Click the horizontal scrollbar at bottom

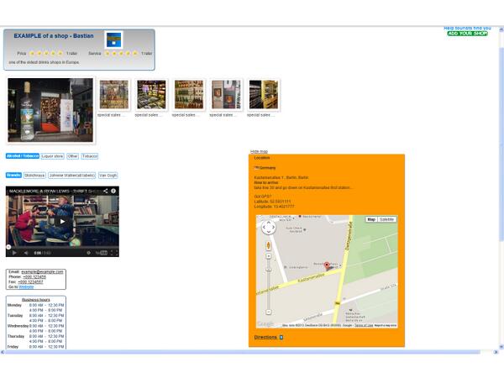click(243, 352)
